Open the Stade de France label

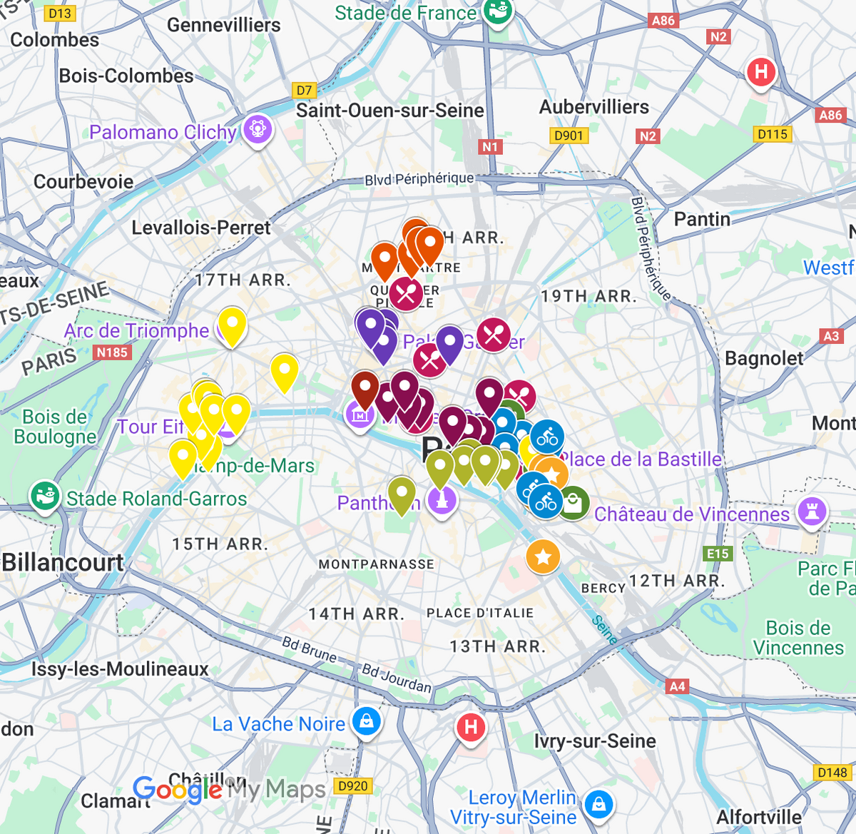(406, 13)
